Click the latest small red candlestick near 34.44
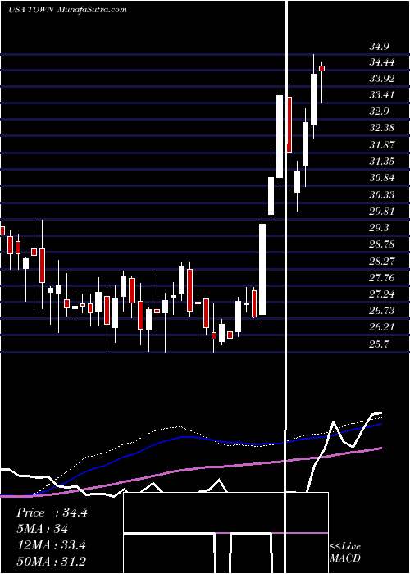This screenshot has width=410, height=574. (322, 68)
